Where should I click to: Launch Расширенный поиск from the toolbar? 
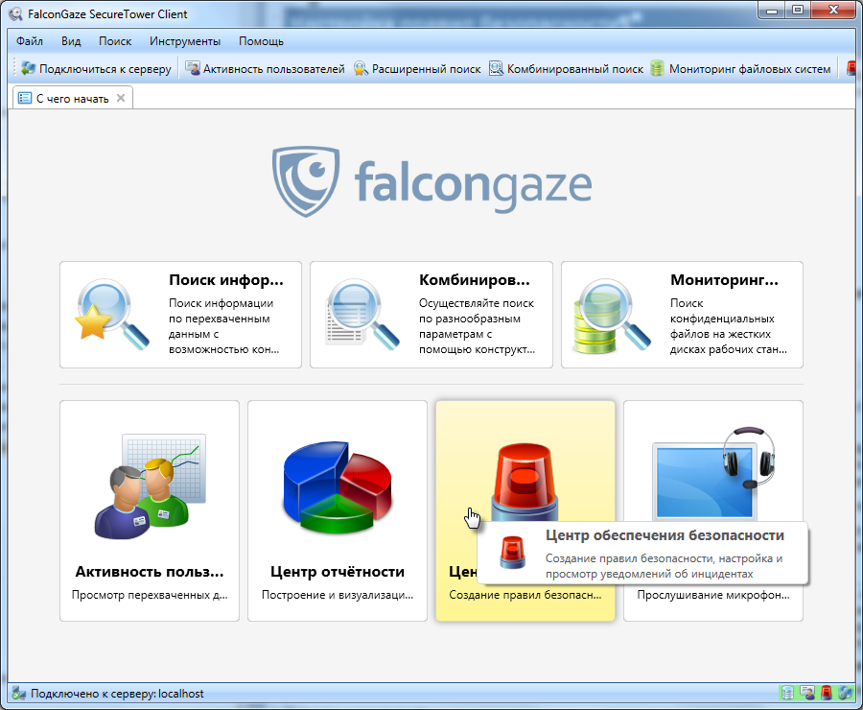[417, 69]
